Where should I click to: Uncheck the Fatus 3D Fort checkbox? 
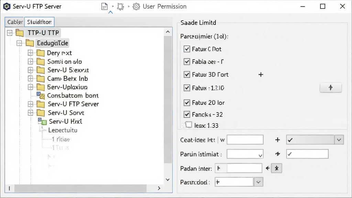187,74
